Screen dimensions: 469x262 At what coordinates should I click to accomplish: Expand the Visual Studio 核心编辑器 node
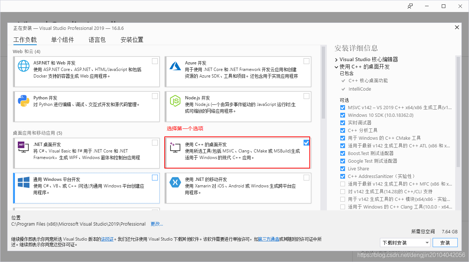(336, 59)
